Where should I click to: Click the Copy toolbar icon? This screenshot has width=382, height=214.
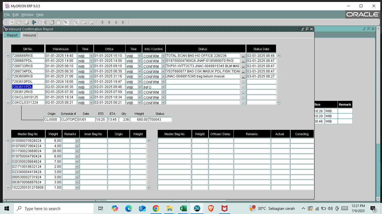(x=52, y=22)
